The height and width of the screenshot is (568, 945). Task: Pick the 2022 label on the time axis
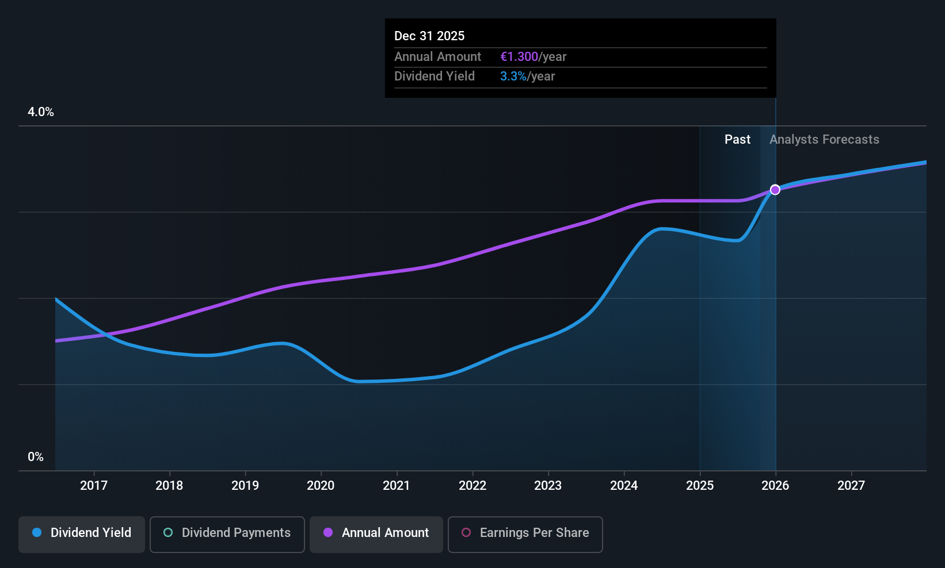[472, 486]
